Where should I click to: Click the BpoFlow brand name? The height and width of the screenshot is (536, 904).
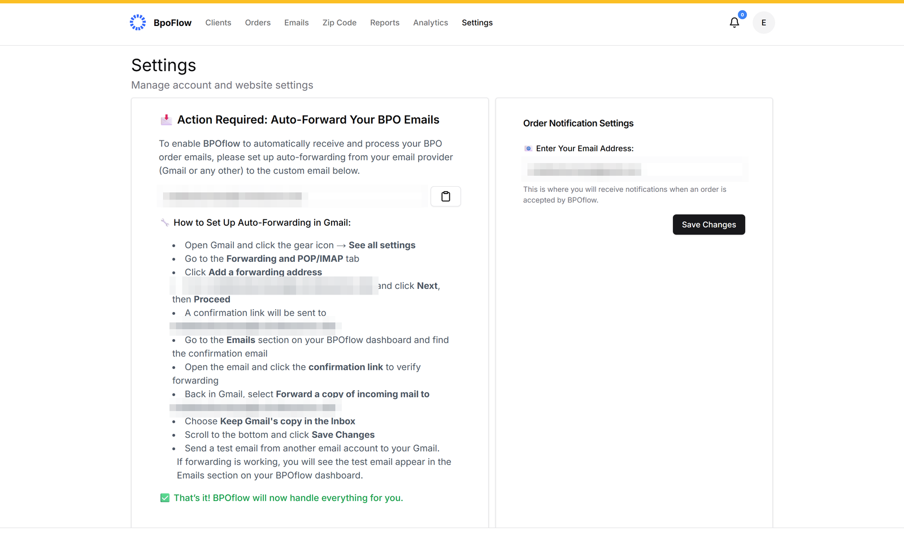point(172,23)
